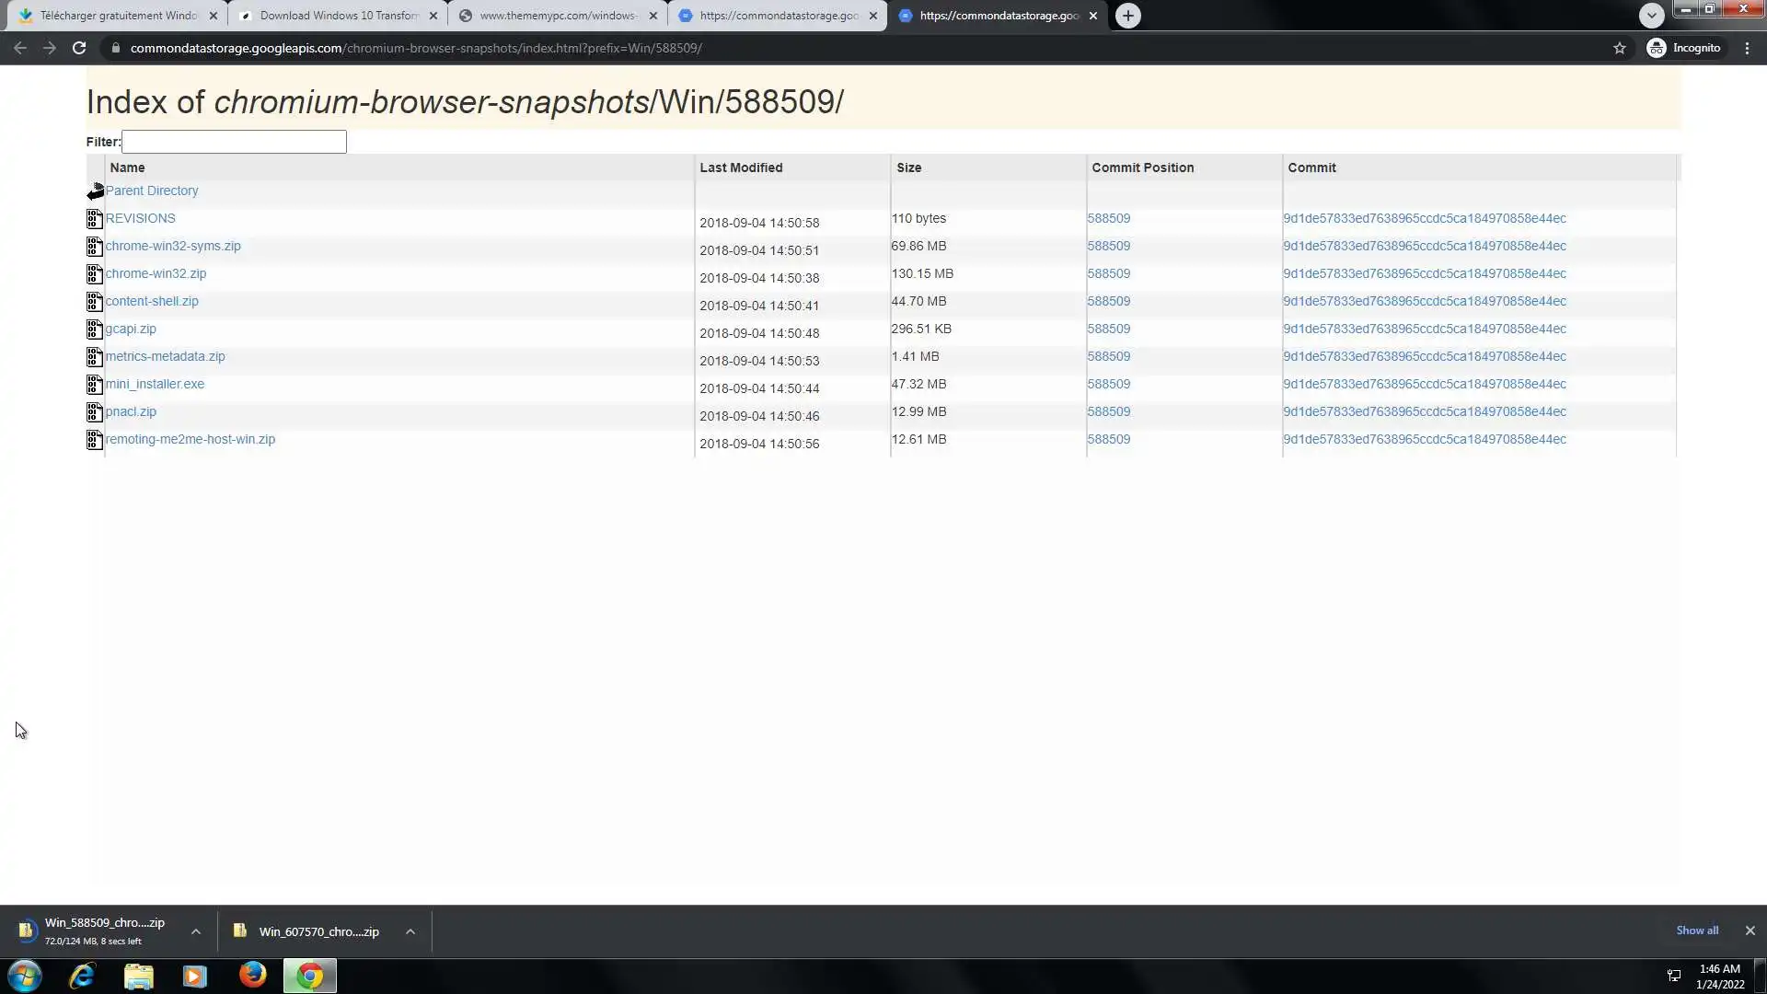Image resolution: width=1767 pixels, height=994 pixels.
Task: Switch to Download Windows 10 Transform tab
Action: click(x=337, y=16)
